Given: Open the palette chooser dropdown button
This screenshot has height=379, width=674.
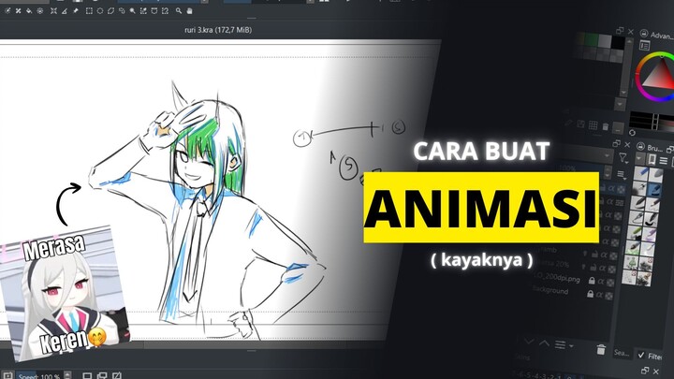Looking at the screenshot, I should (x=620, y=104).
